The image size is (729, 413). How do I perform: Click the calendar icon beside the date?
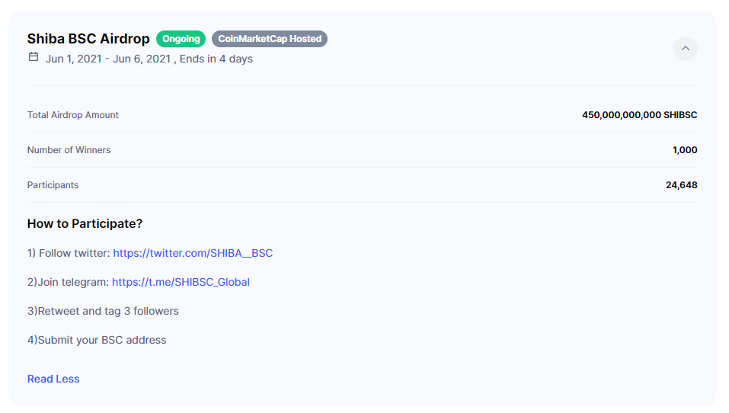(x=34, y=56)
